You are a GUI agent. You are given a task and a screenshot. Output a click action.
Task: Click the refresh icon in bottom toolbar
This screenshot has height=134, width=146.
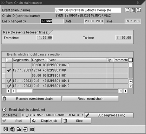12,129
